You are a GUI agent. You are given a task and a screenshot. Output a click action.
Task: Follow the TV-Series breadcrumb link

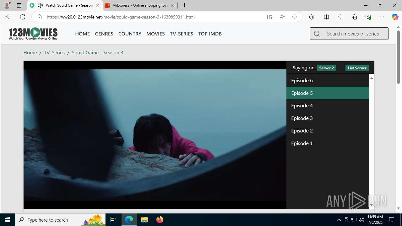pyautogui.click(x=54, y=52)
